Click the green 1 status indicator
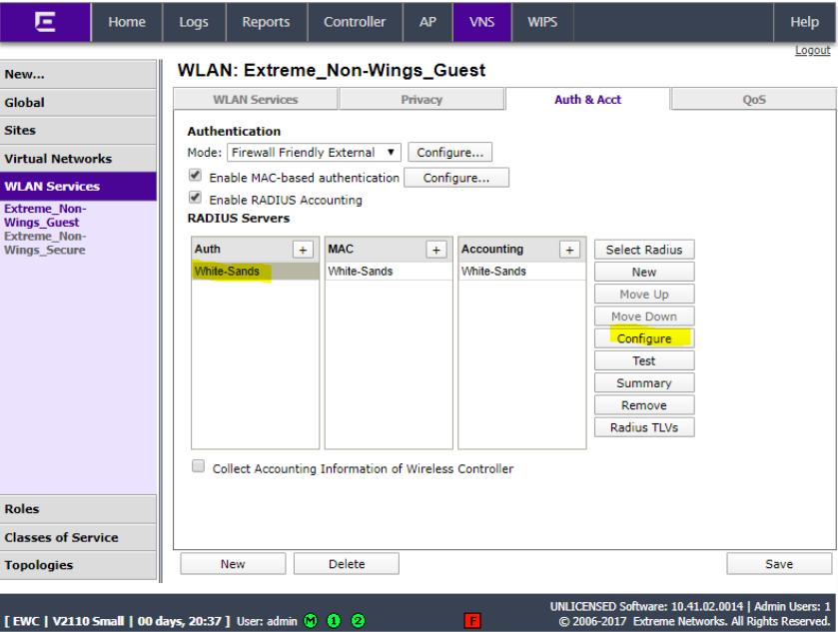 coord(334,621)
